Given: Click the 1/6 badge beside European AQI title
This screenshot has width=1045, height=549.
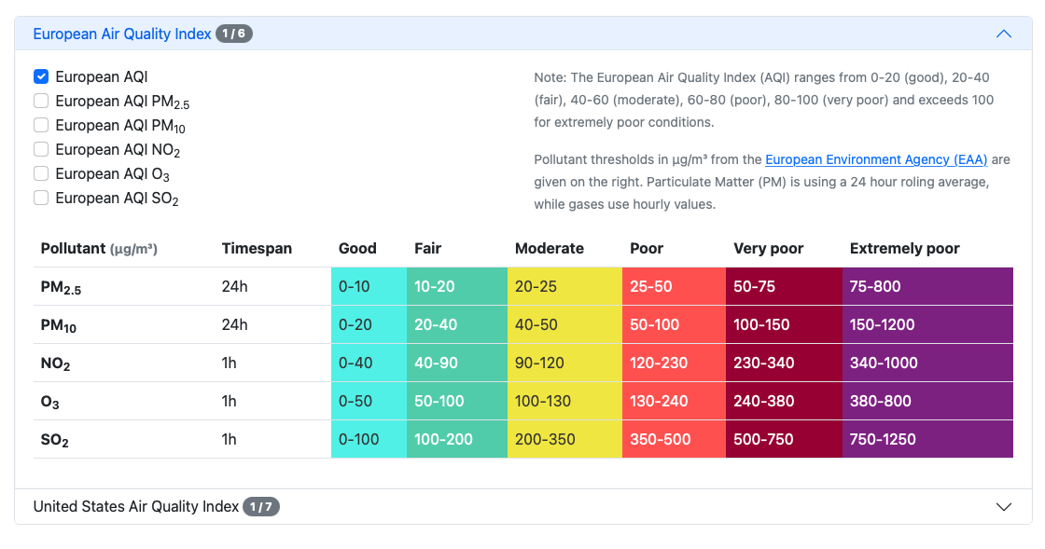Looking at the screenshot, I should pyautogui.click(x=235, y=33).
